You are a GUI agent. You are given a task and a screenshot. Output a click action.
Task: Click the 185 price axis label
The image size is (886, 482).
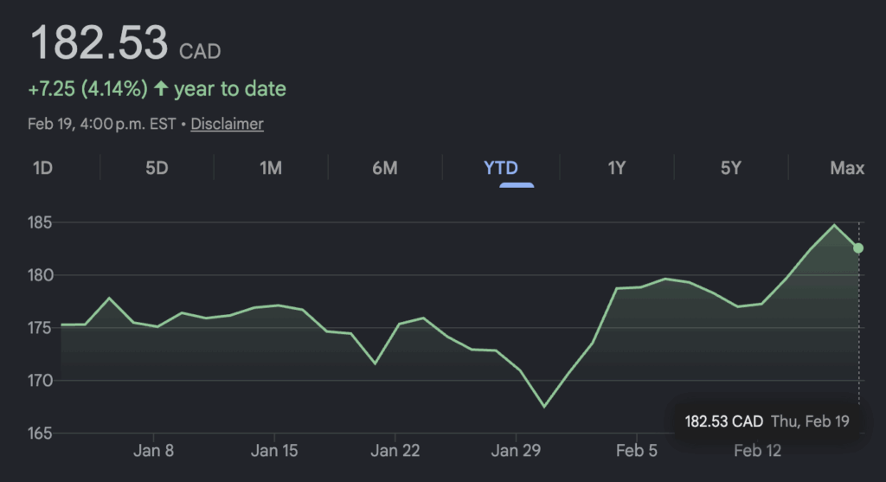(x=41, y=223)
